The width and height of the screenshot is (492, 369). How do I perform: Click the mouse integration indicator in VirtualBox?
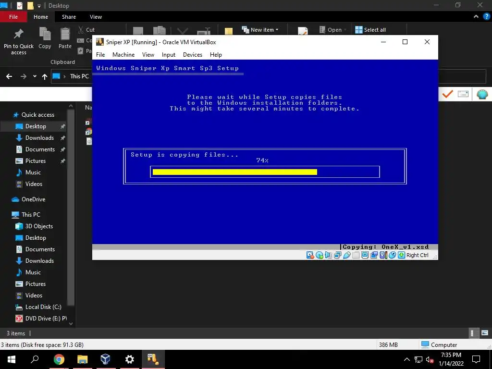point(392,255)
